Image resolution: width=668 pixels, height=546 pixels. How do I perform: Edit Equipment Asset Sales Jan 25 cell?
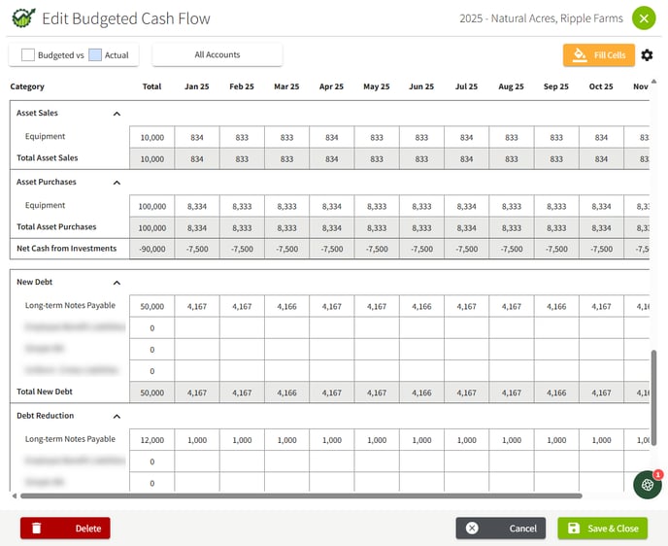(x=197, y=138)
